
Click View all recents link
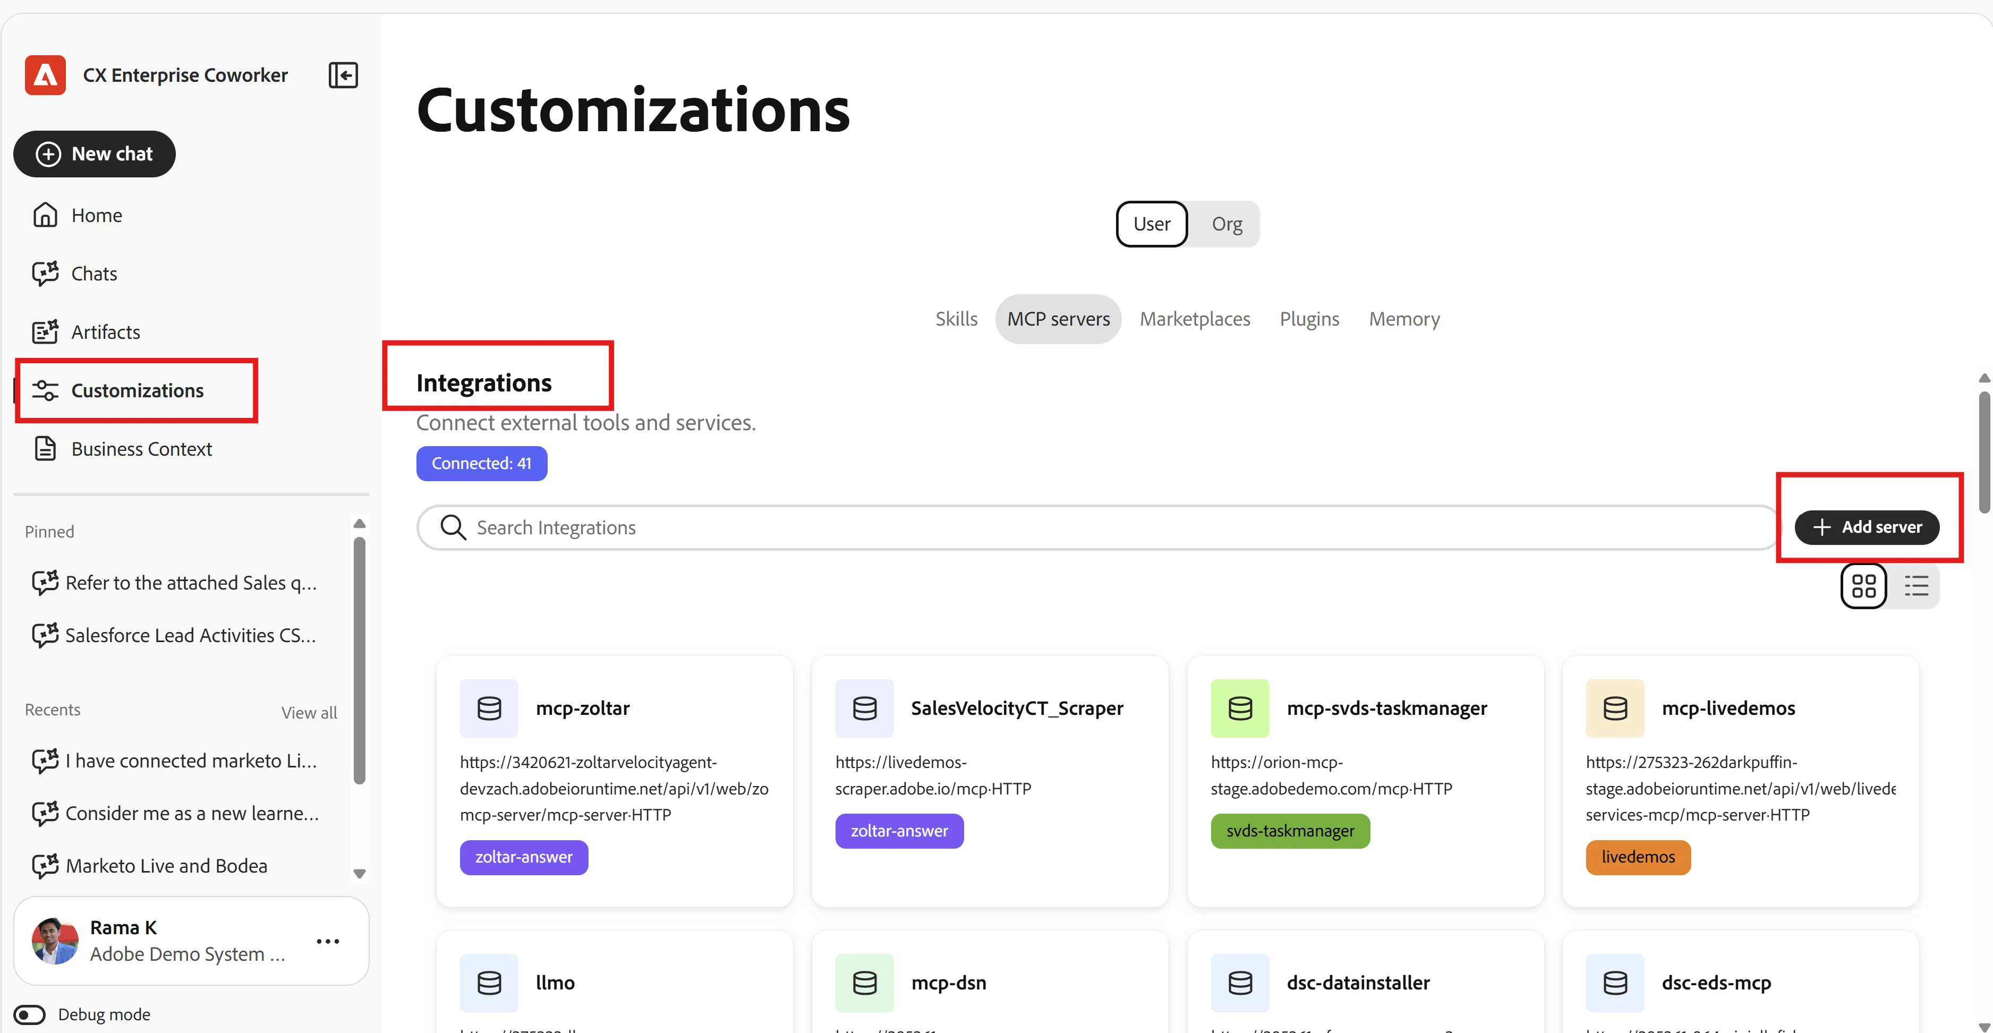[x=309, y=713]
